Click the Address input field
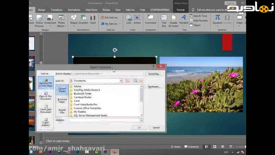Screen dimensions: 275x155 pos(104,120)
